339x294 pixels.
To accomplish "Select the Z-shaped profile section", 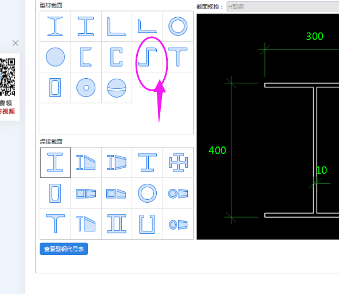I will coord(147,57).
